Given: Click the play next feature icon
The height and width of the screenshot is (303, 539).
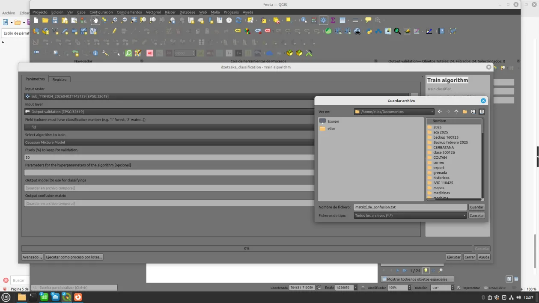Looking at the screenshot, I should point(397,270).
